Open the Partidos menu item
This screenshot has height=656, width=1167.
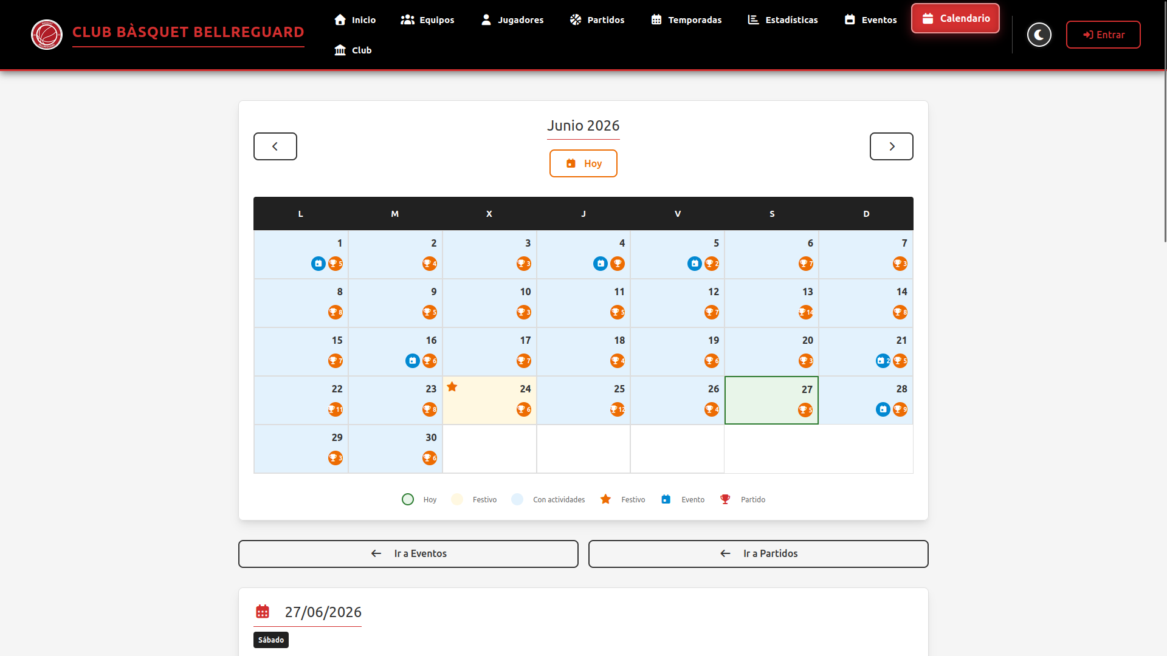tap(597, 19)
